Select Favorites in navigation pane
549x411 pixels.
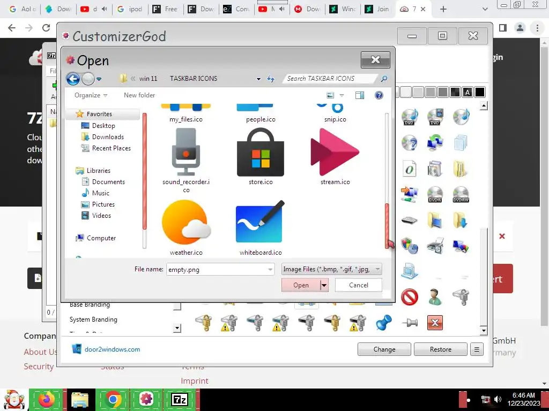[x=99, y=114]
